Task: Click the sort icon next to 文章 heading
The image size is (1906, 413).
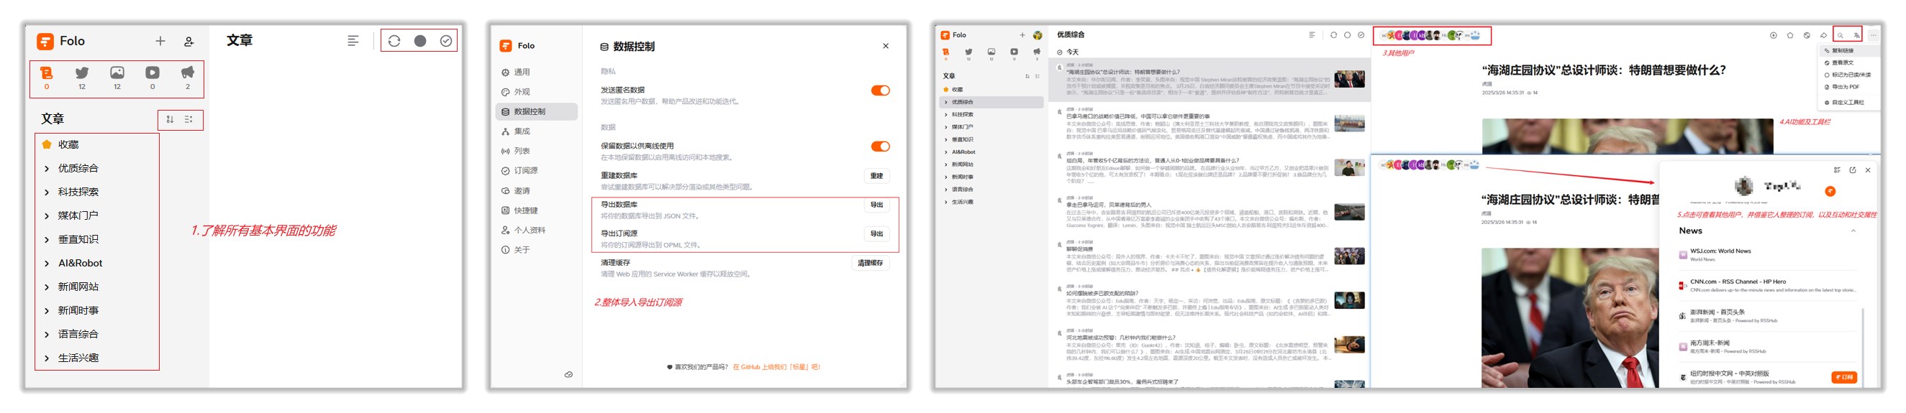Action: click(171, 120)
